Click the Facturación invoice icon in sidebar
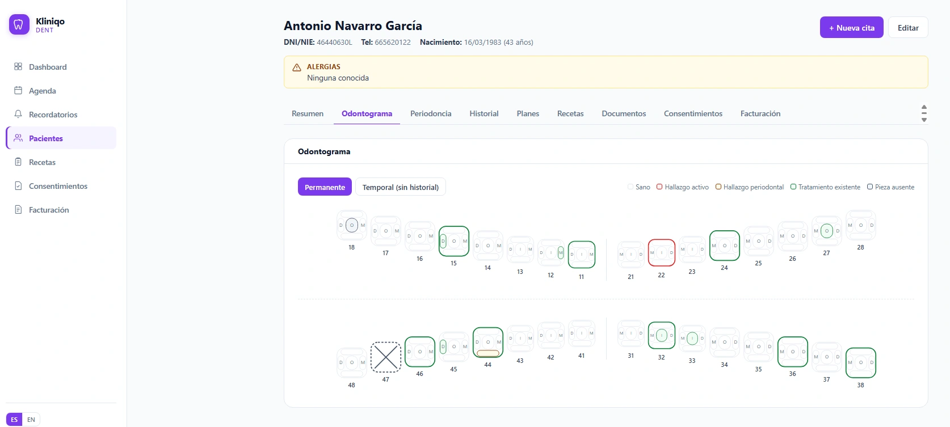Screen dimensions: 950x427 [x=18, y=209]
